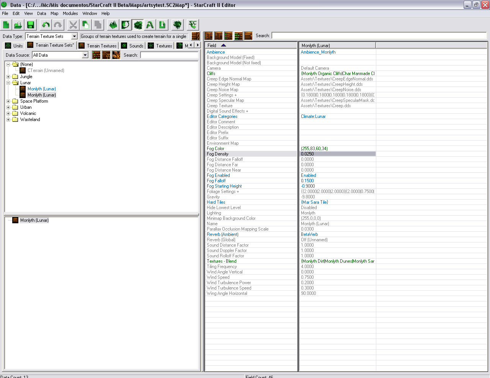
Task: Toggle the fifth field-view icon beside Search
Action: click(248, 36)
